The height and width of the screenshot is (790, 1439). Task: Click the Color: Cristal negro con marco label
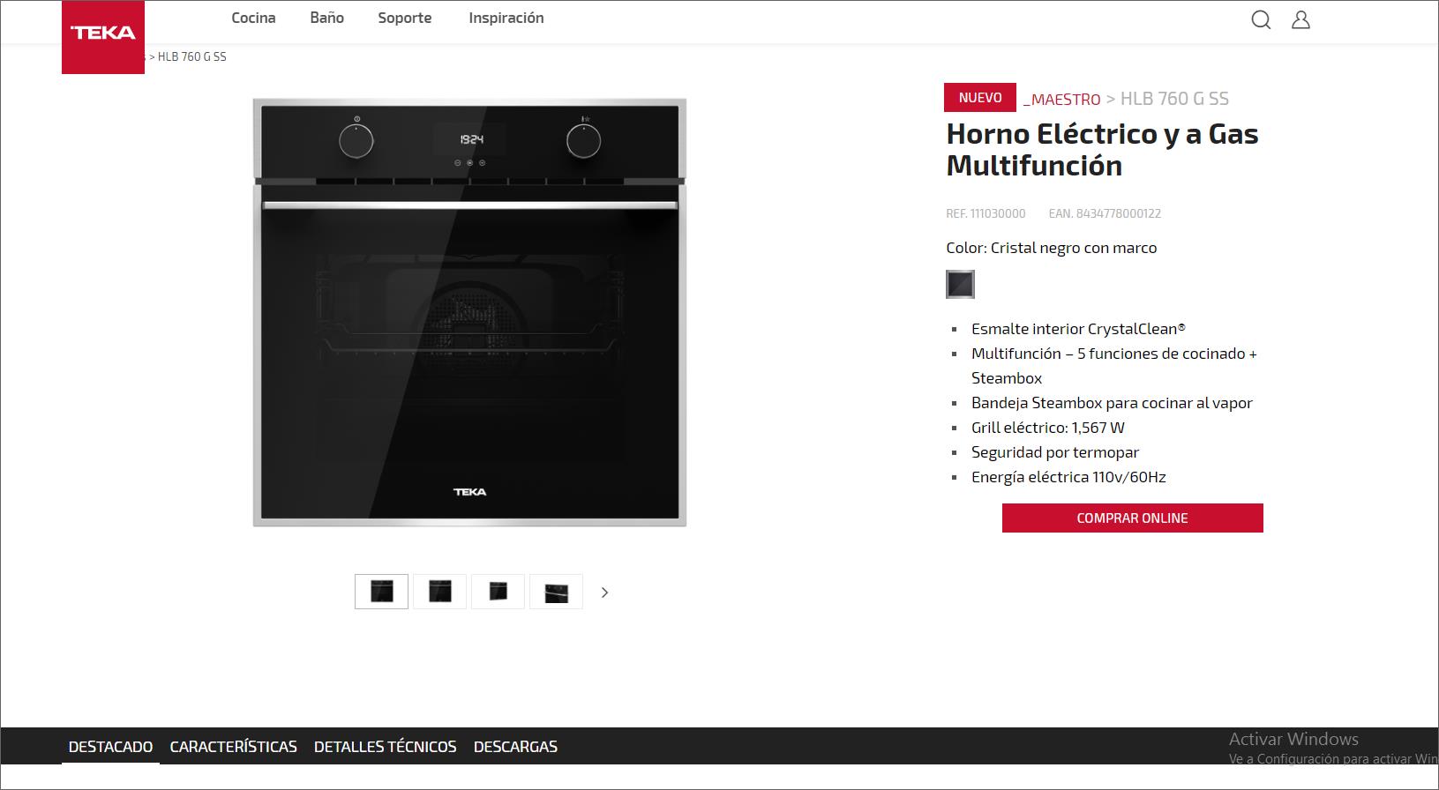pyautogui.click(x=1051, y=248)
